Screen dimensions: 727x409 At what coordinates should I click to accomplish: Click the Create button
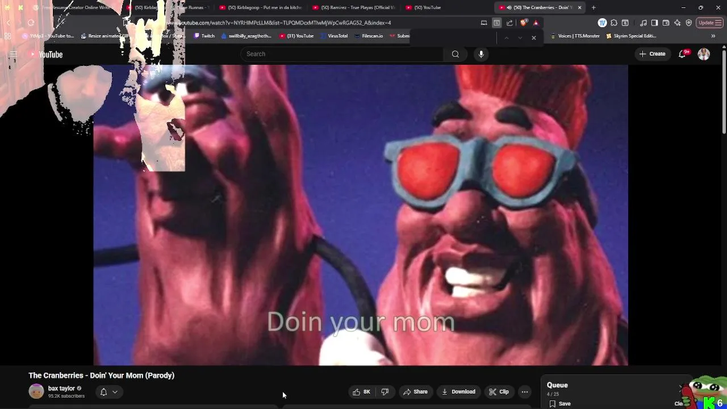pyautogui.click(x=652, y=54)
